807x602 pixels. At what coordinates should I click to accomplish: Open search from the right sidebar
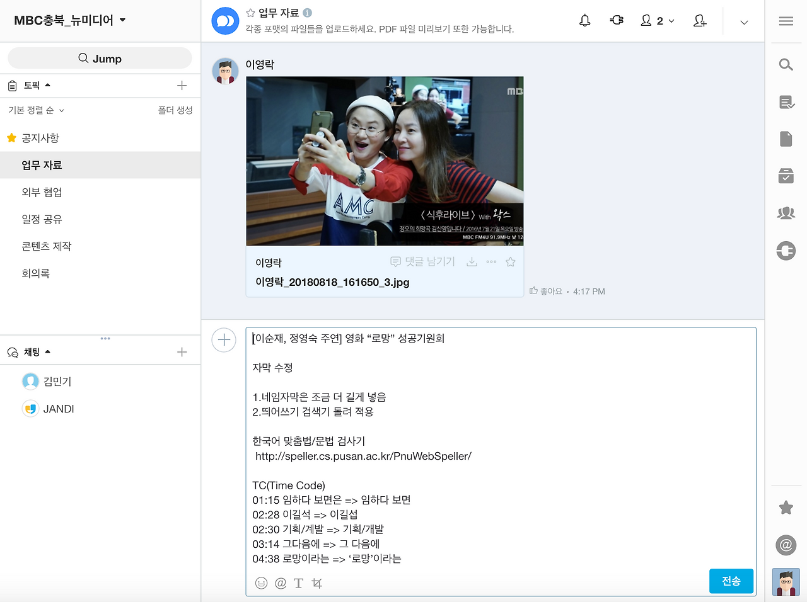786,64
